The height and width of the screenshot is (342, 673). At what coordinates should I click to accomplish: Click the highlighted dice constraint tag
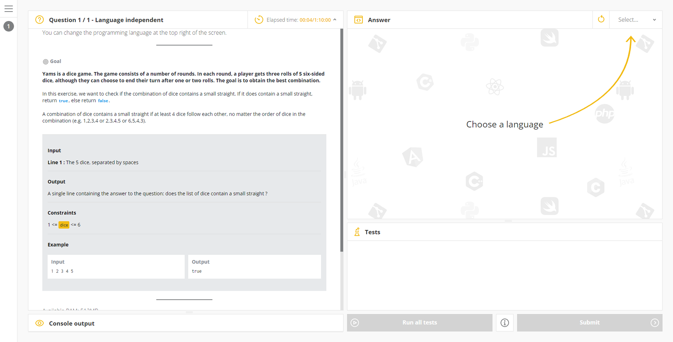pyautogui.click(x=64, y=225)
